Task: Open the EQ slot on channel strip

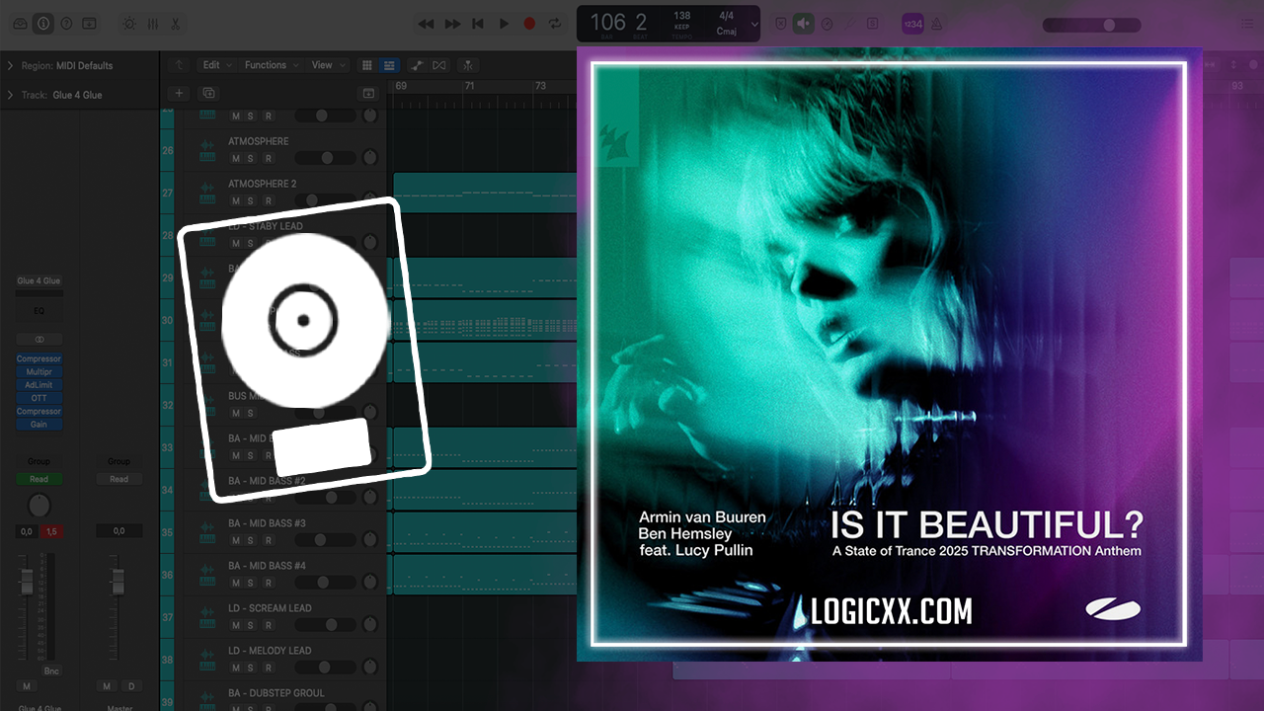Action: coord(39,310)
